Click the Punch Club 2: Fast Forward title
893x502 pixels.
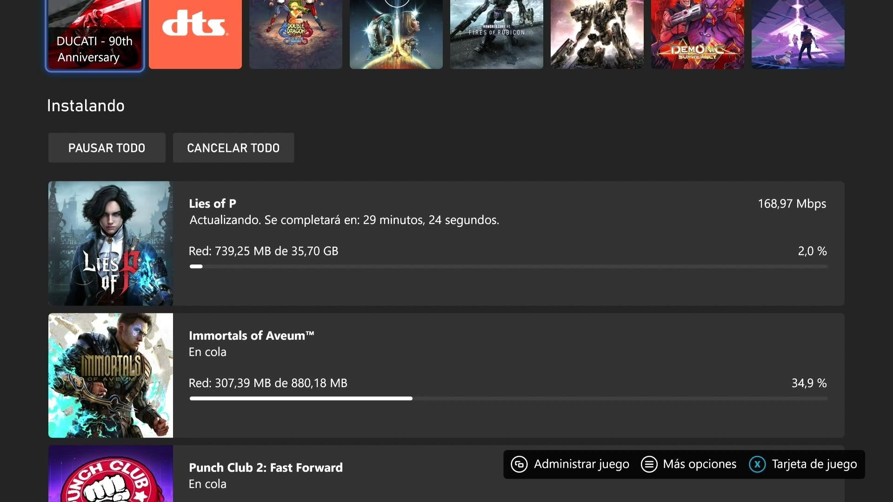(x=266, y=468)
